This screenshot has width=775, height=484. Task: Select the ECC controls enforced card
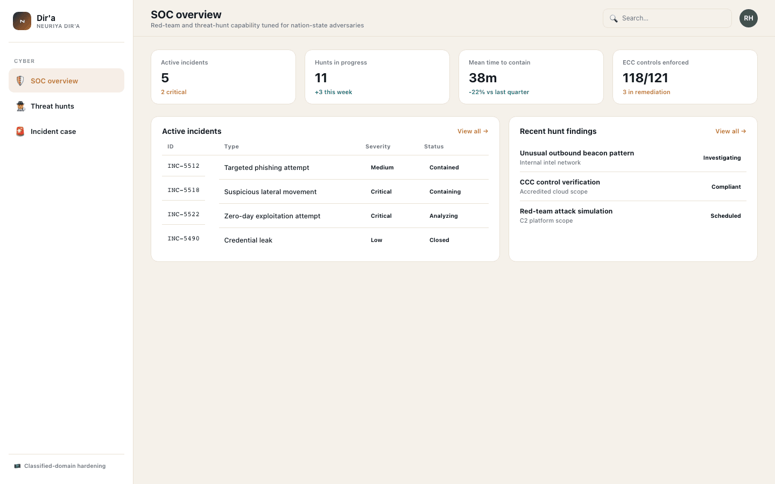click(685, 77)
